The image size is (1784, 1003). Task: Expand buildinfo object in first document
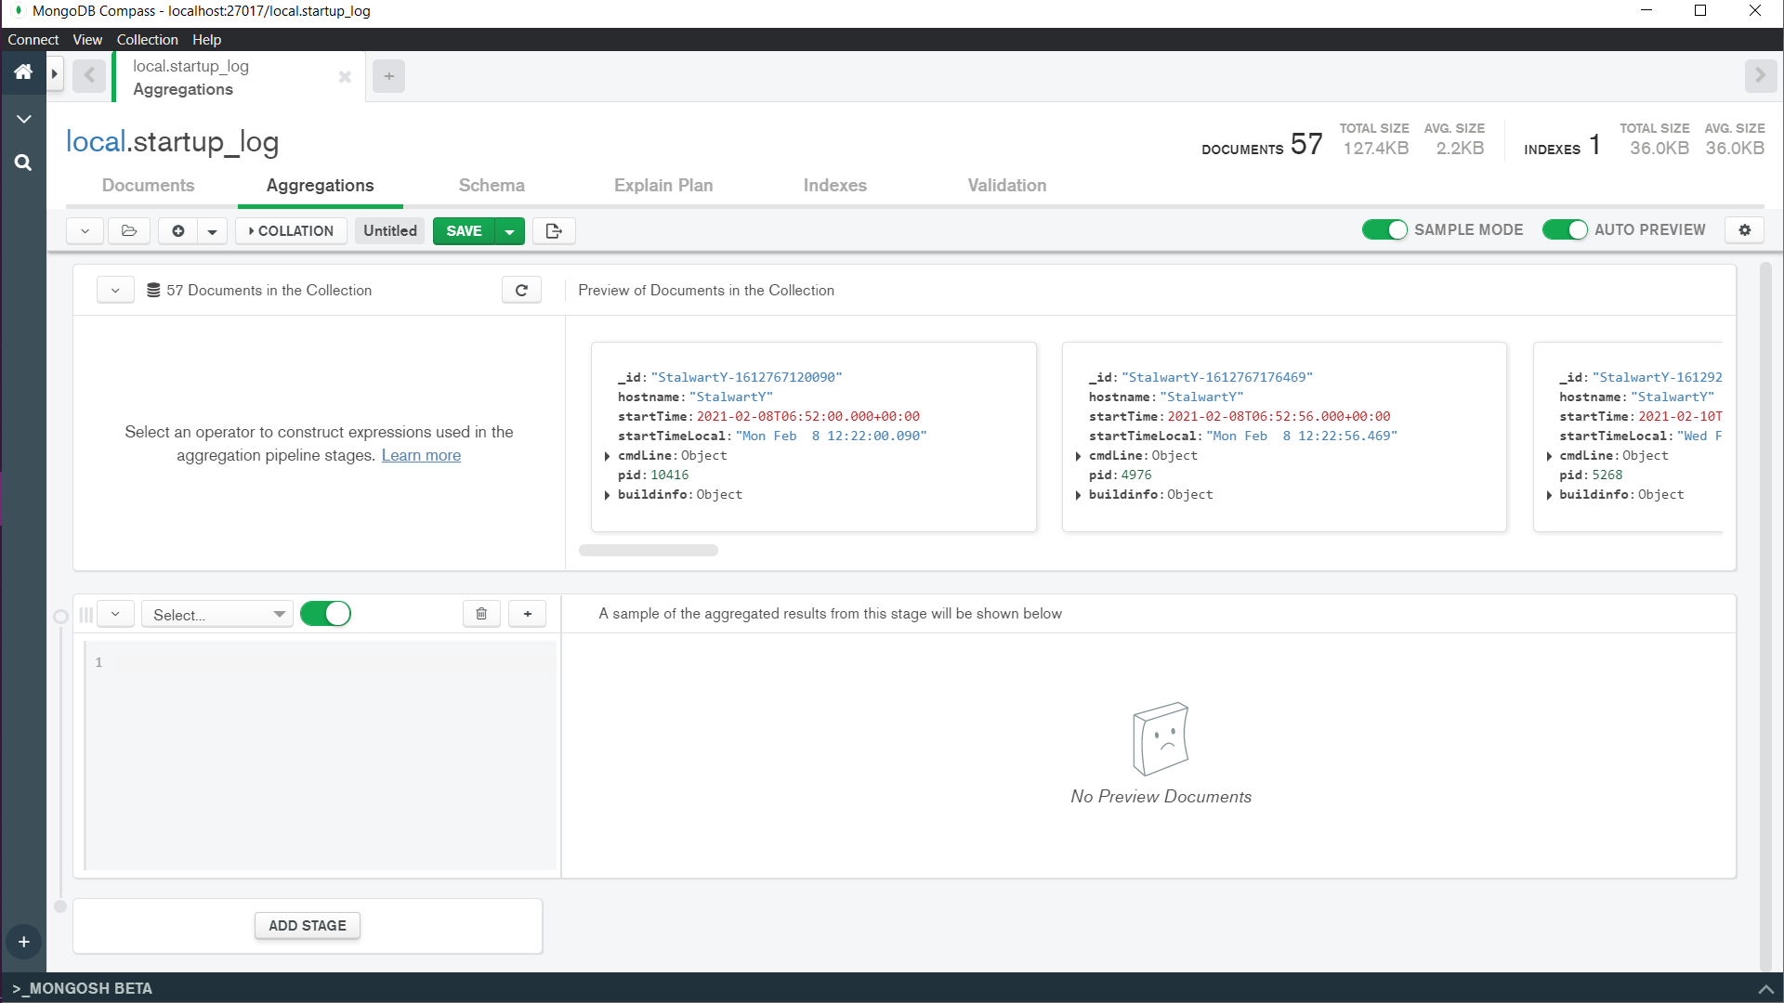(607, 495)
